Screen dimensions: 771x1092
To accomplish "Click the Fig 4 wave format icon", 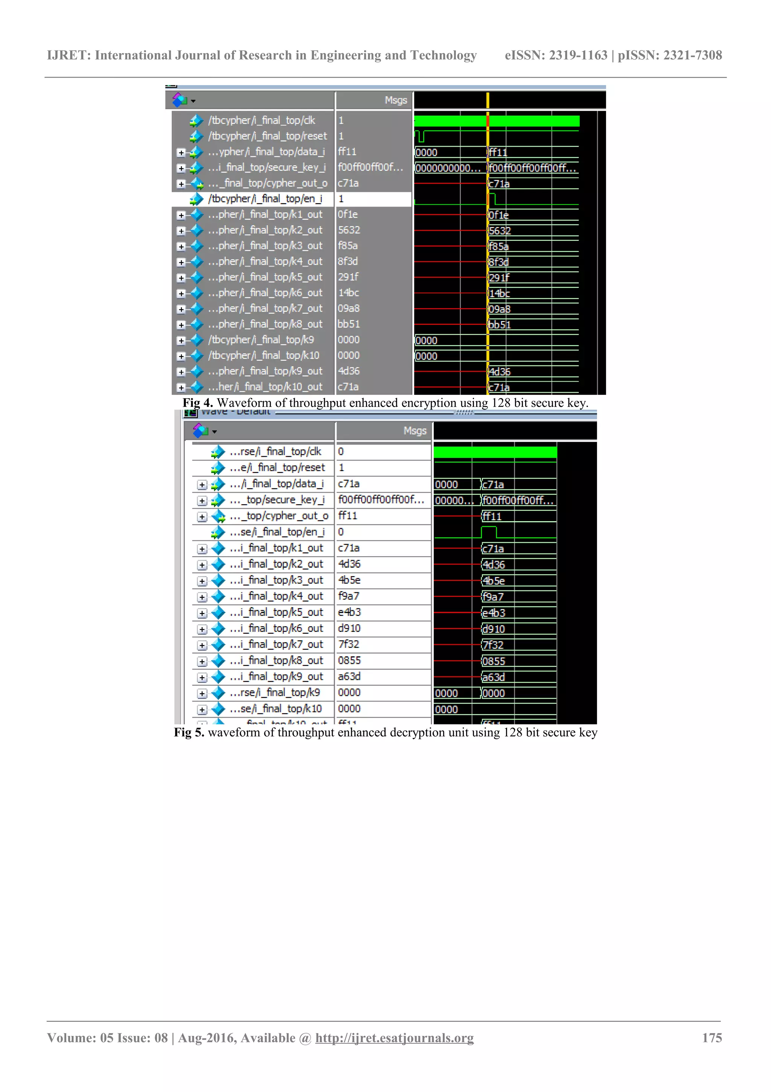I will pyautogui.click(x=180, y=100).
